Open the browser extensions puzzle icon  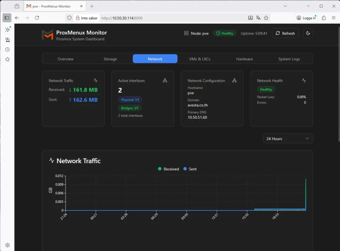(324, 18)
